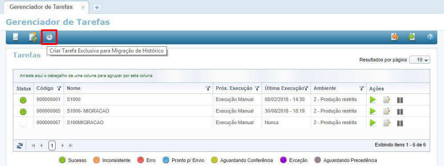444x166 pixels.
Task: Select the Gerenciador de Tarefas tab
Action: (41, 7)
